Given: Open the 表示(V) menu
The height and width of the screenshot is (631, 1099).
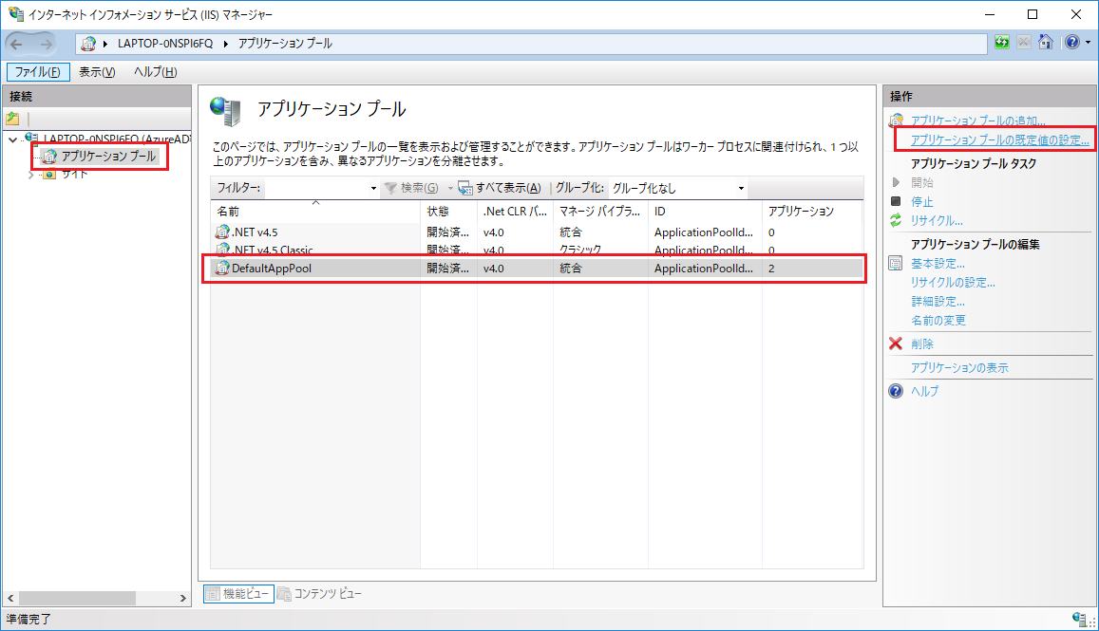Looking at the screenshot, I should pos(97,71).
